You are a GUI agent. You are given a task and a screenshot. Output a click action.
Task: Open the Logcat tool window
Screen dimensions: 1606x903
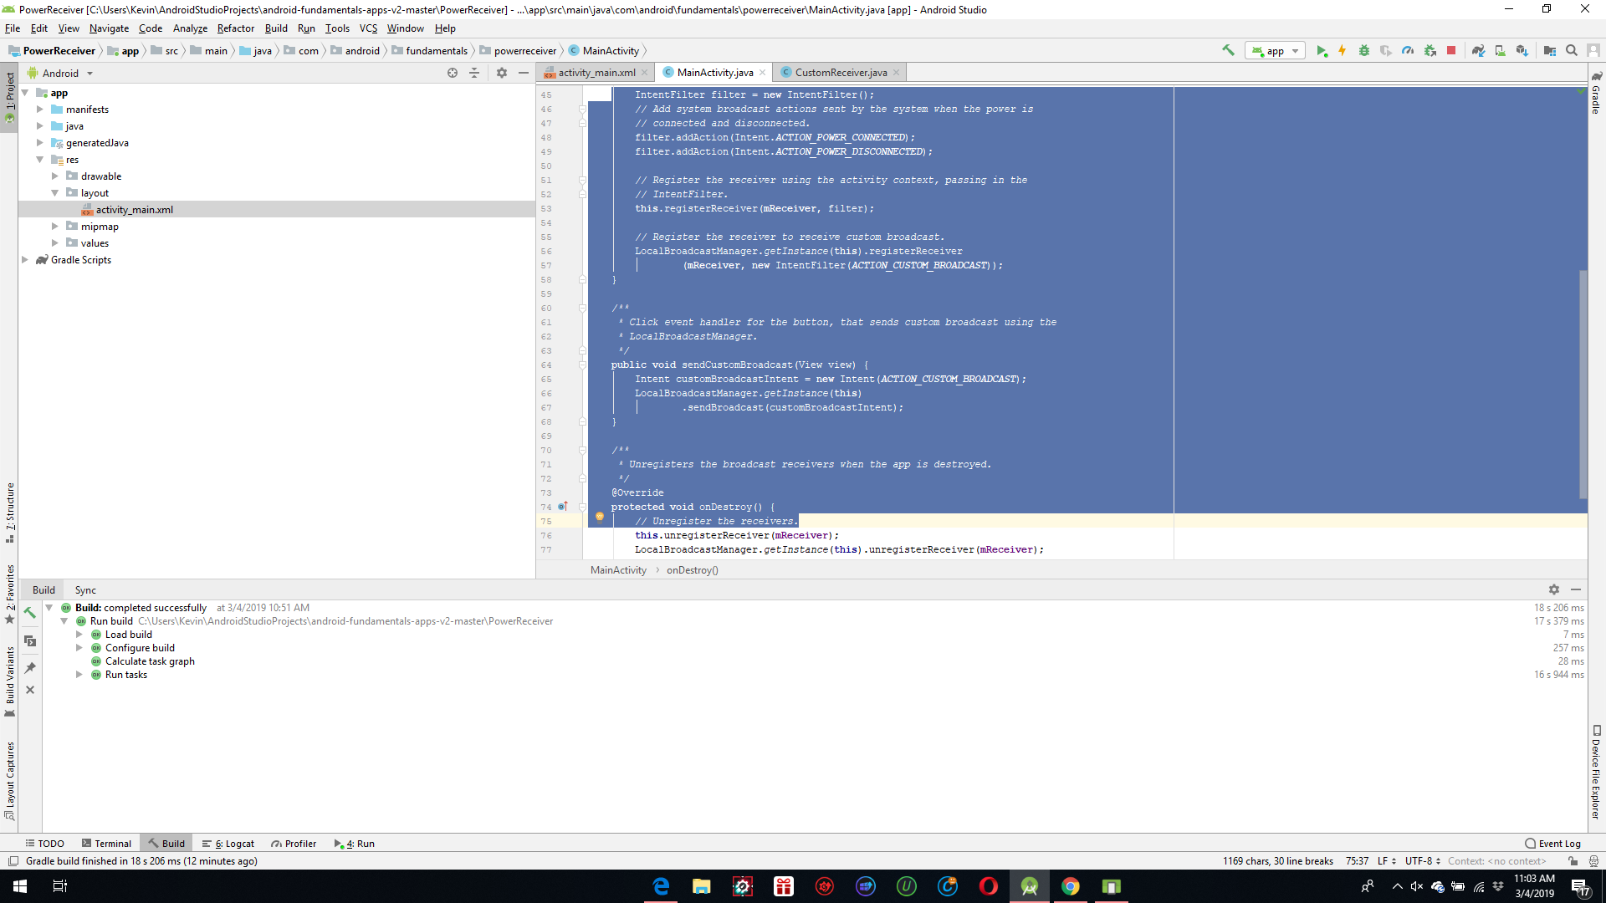(x=228, y=844)
